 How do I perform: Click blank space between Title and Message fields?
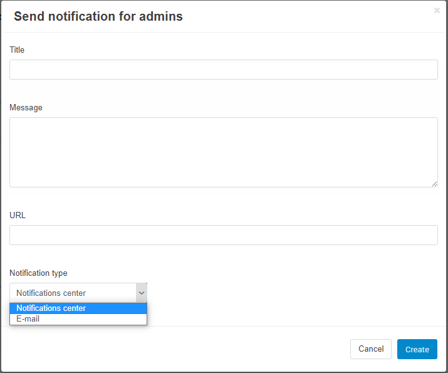coord(224,92)
